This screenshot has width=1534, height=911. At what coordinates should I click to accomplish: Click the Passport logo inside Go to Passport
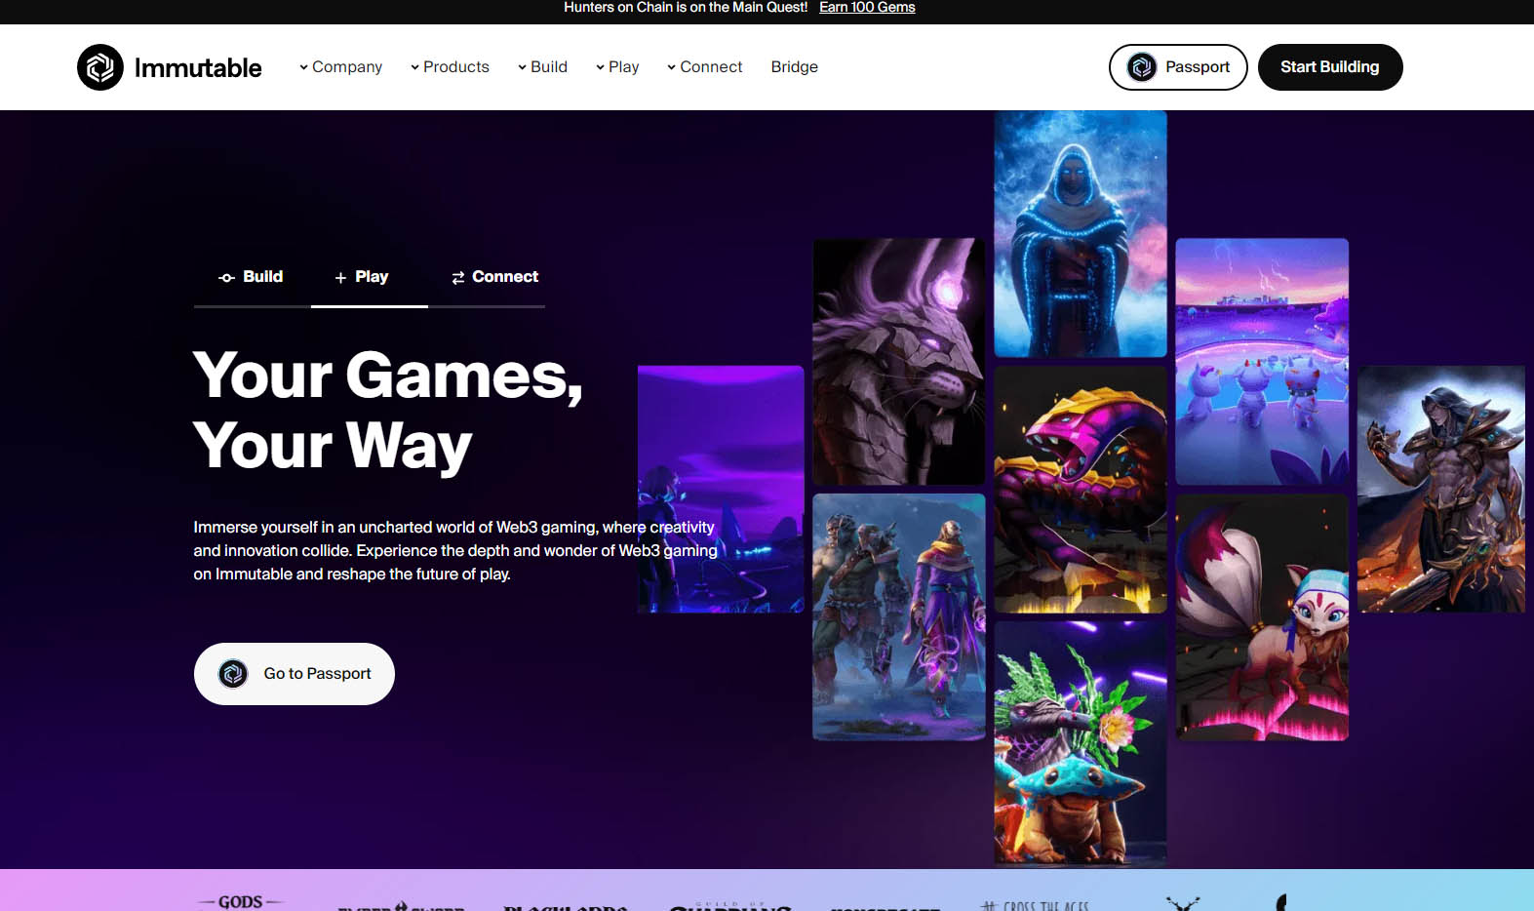[233, 674]
